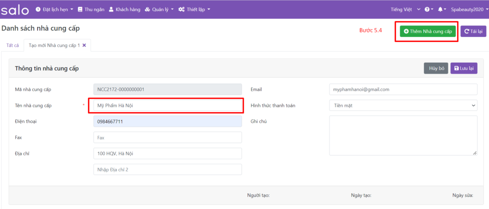Click the salo logo
Viewport: 489px width, 209px height.
pos(15,10)
